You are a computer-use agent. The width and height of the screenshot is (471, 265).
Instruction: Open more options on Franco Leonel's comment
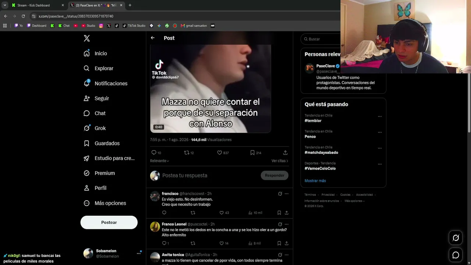pos(287,224)
